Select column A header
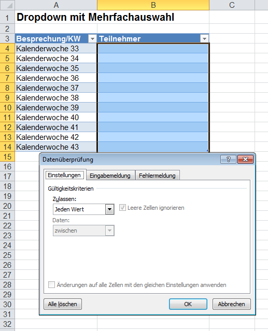268x331 pixels. point(56,5)
